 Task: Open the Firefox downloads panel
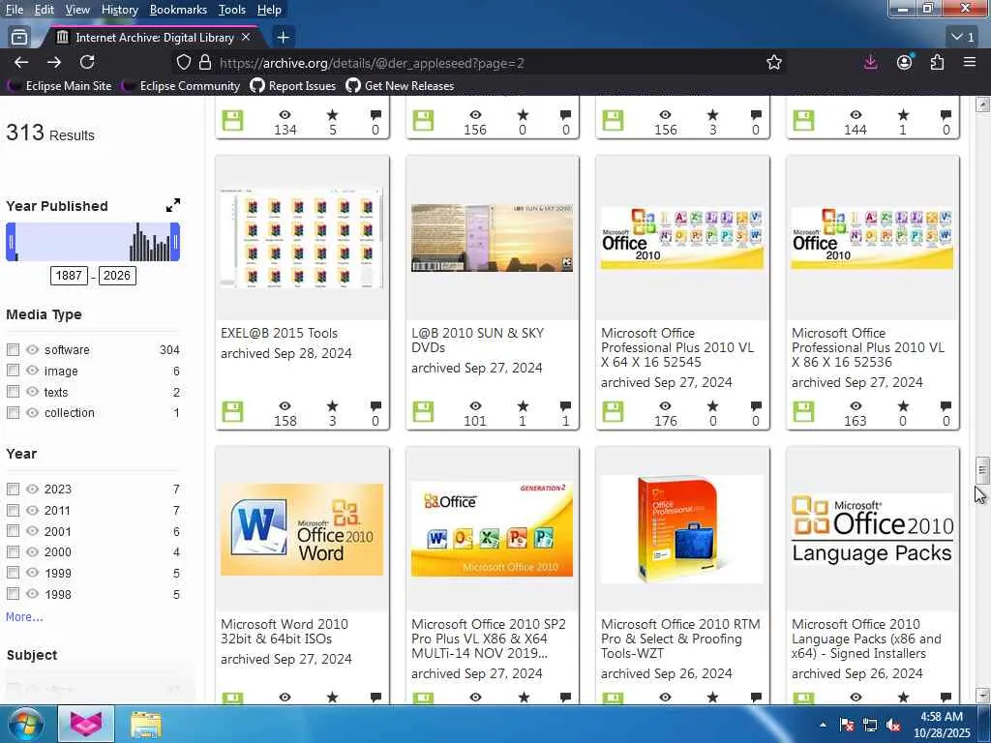870,62
